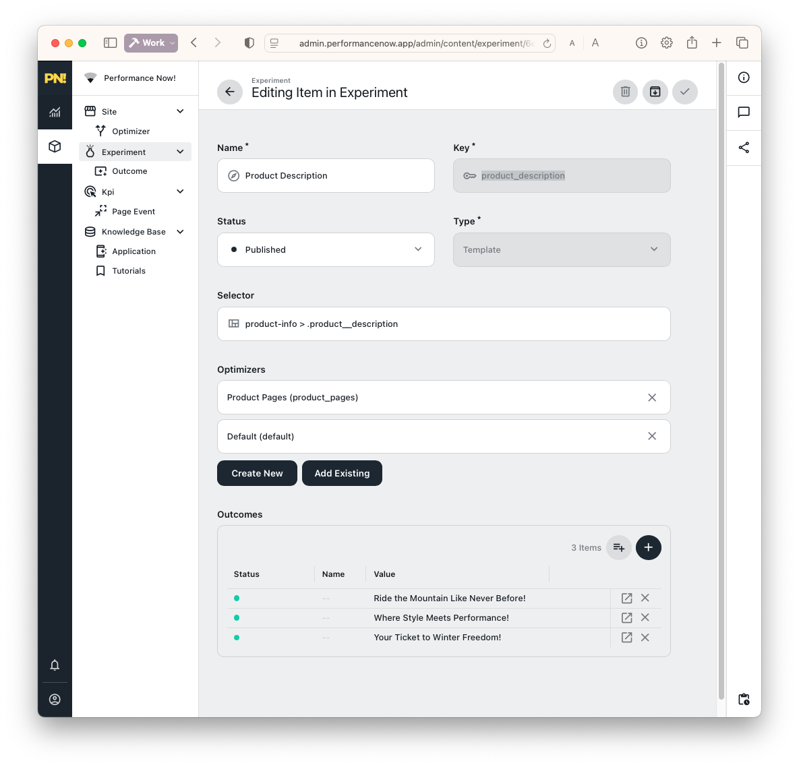Open notifications bell icon
Image resolution: width=799 pixels, height=767 pixels.
click(x=55, y=665)
